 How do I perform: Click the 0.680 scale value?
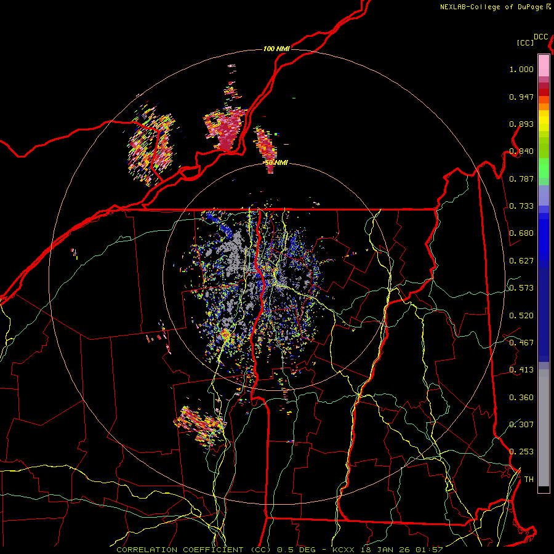tap(521, 233)
